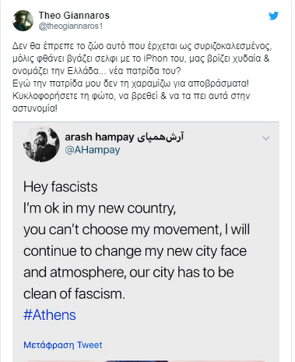Viewport: 295px width, 362px height.
Task: Visit the @AHampay handle
Action: pyautogui.click(x=93, y=150)
